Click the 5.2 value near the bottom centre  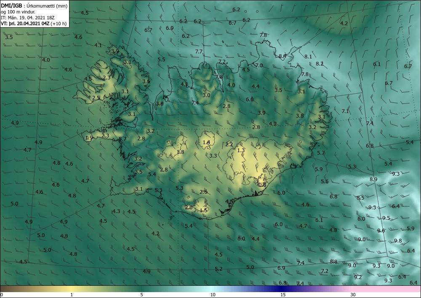pyautogui.click(x=218, y=269)
